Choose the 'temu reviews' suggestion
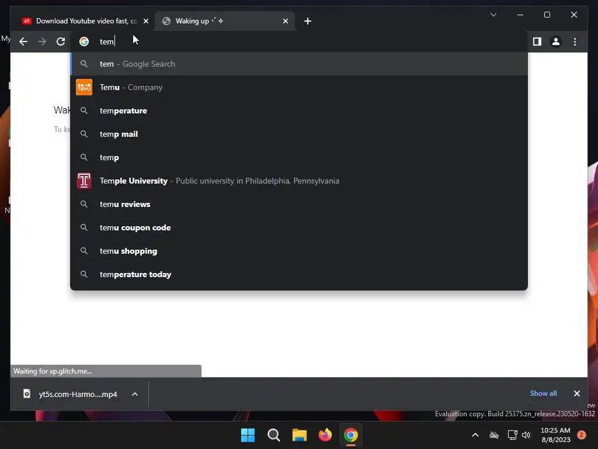Image resolution: width=598 pixels, height=449 pixels. (299, 204)
